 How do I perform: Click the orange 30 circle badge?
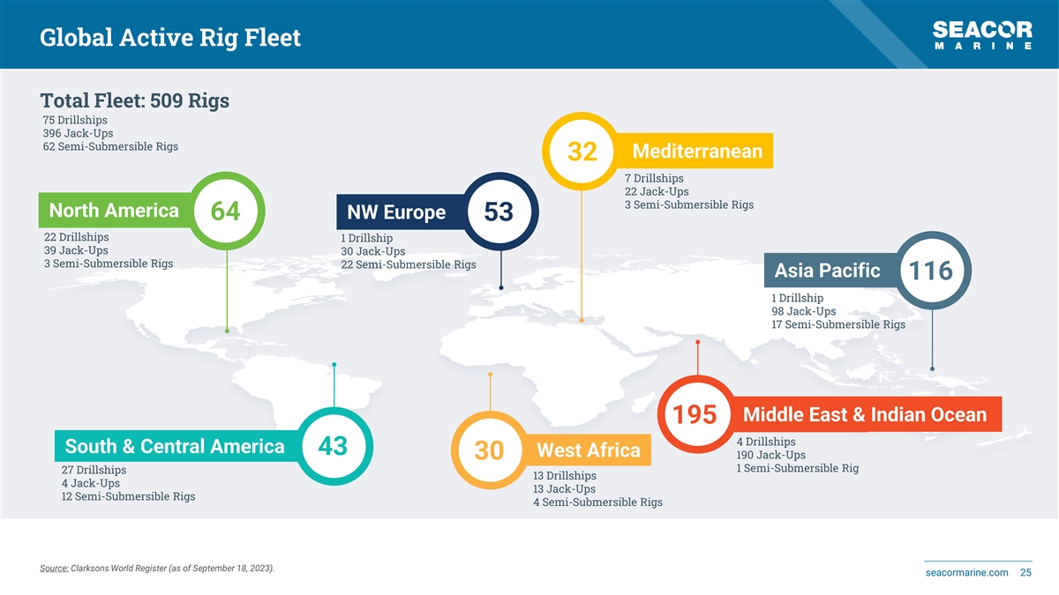coord(489,450)
